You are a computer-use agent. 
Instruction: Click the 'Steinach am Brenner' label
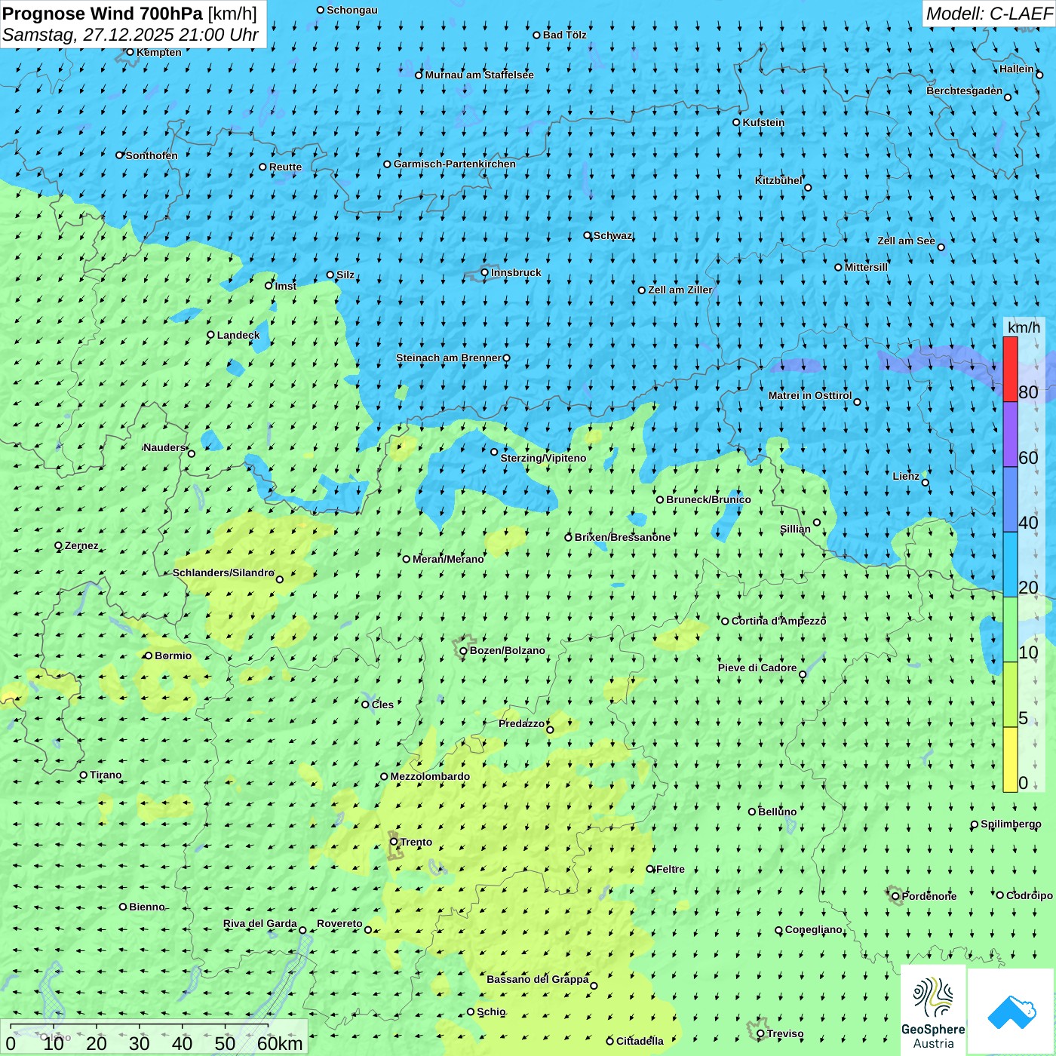point(448,358)
